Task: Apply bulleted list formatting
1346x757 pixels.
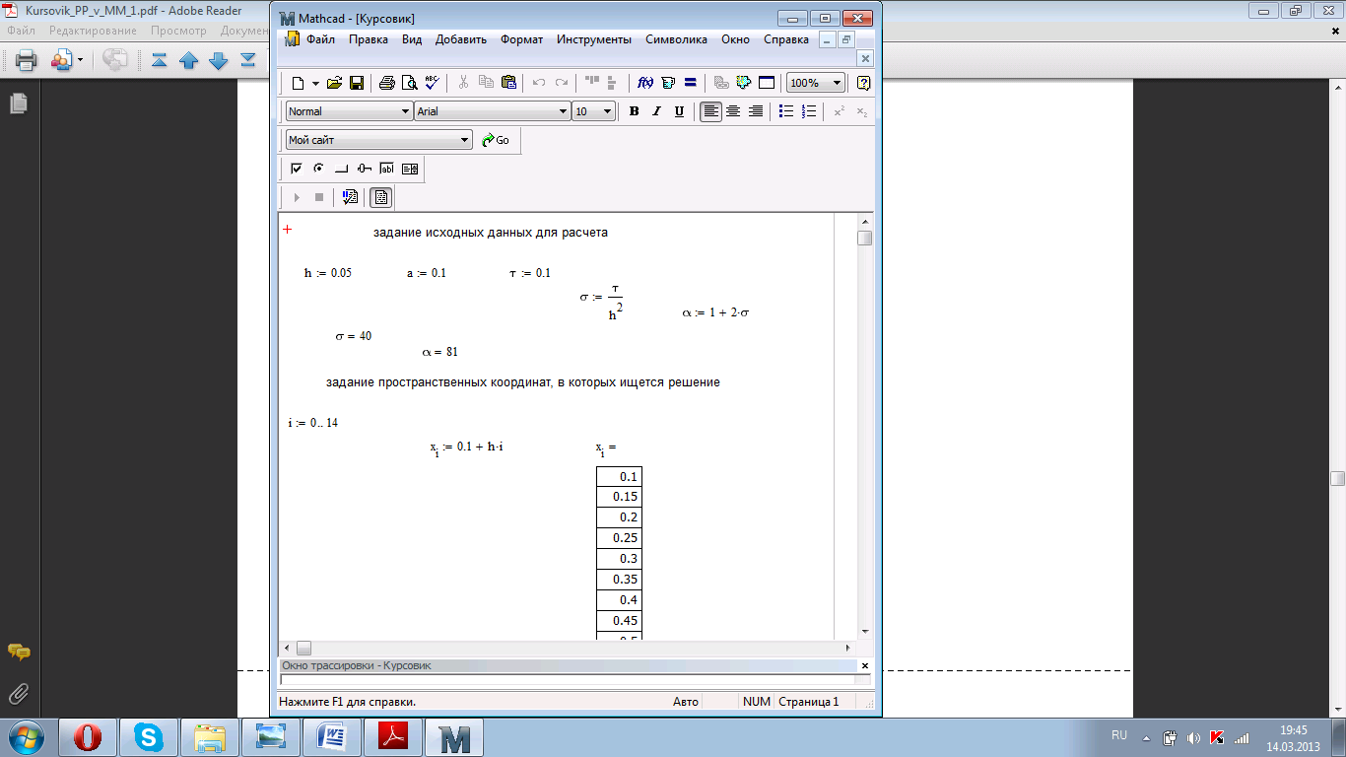Action: coord(786,111)
